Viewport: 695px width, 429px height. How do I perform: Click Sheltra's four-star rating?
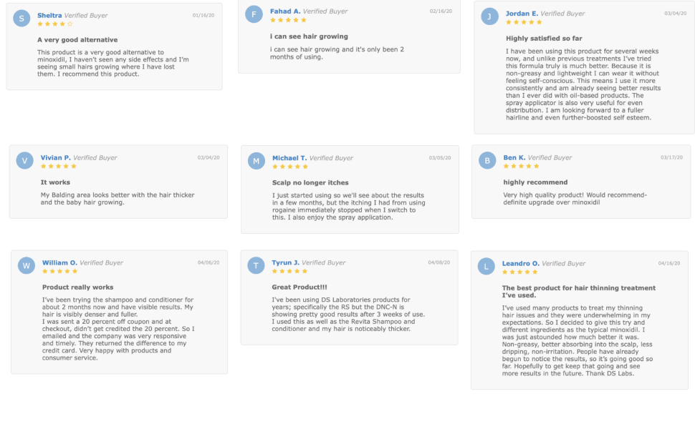pos(55,24)
